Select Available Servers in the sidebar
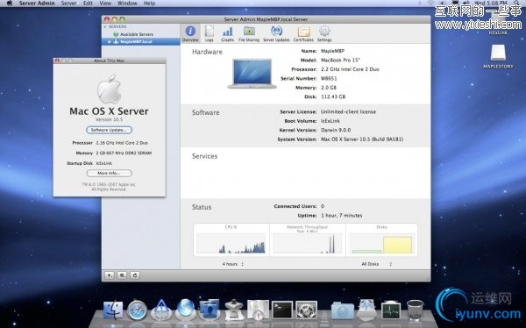The height and width of the screenshot is (328, 526). pyautogui.click(x=137, y=34)
